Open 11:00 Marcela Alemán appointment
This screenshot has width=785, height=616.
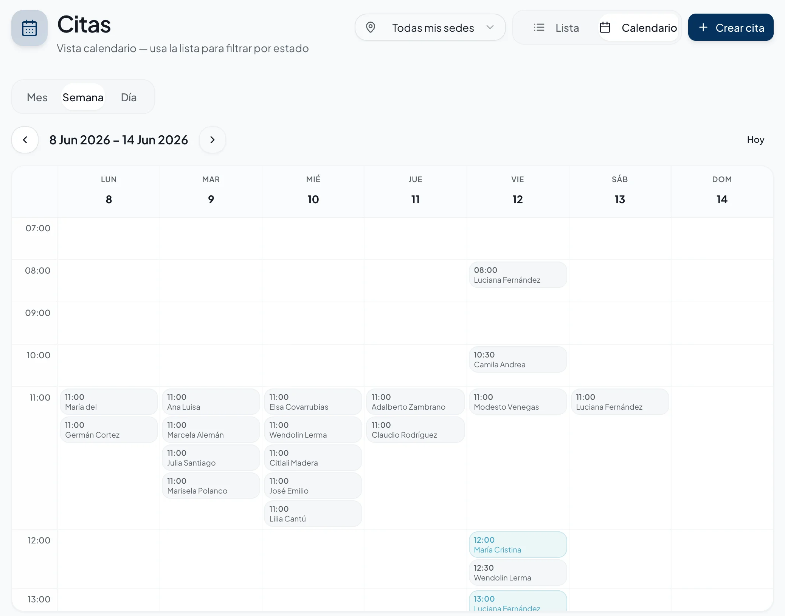211,430
